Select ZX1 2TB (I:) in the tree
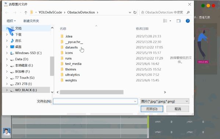Image resolution: width=220 pixels, height=139 pixels. 23,84
